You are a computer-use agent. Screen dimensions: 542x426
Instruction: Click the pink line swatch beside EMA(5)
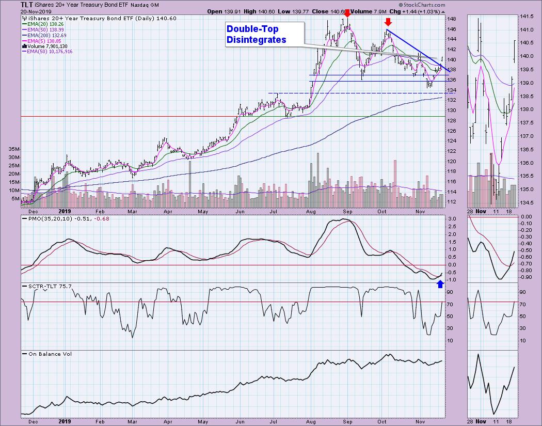[24, 41]
